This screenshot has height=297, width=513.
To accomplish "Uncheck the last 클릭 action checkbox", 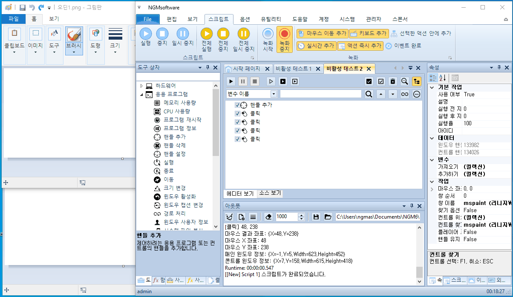I will (237, 139).
